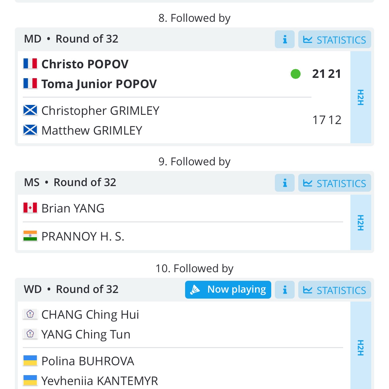This screenshot has width=389, height=389.
Task: View statistics for the MD Popov match
Action: [x=335, y=40]
